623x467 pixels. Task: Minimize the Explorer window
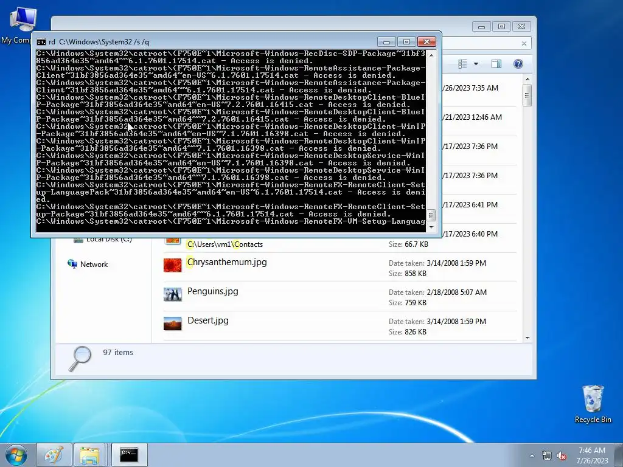pyautogui.click(x=482, y=27)
